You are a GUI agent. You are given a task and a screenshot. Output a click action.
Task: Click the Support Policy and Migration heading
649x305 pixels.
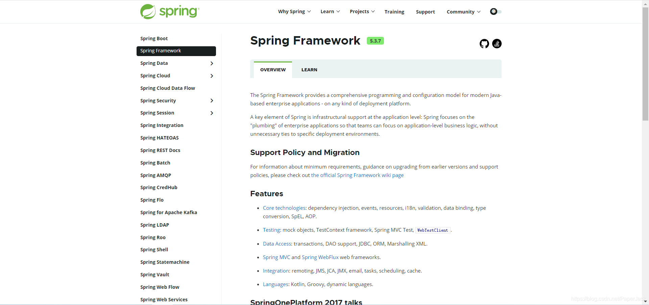click(305, 153)
